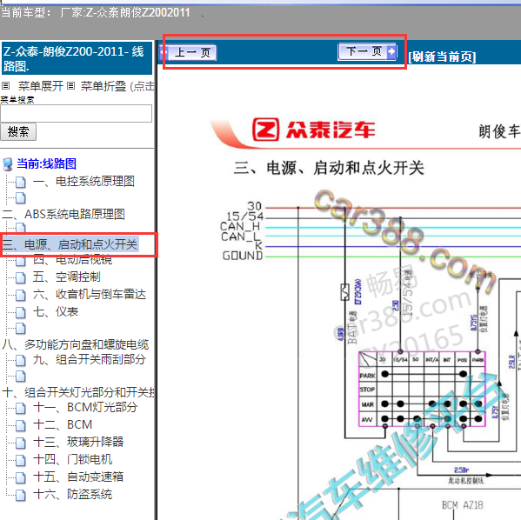
Task: Open 五、空调控制 tree item
Action: 66,277
